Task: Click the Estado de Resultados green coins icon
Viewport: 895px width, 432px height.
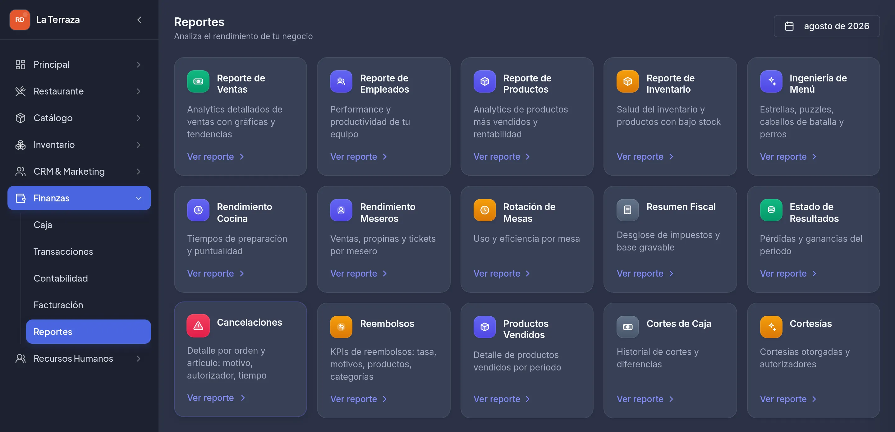Action: pos(771,210)
